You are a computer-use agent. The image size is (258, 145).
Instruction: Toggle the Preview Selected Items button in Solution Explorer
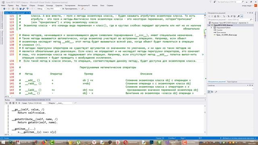241,16
